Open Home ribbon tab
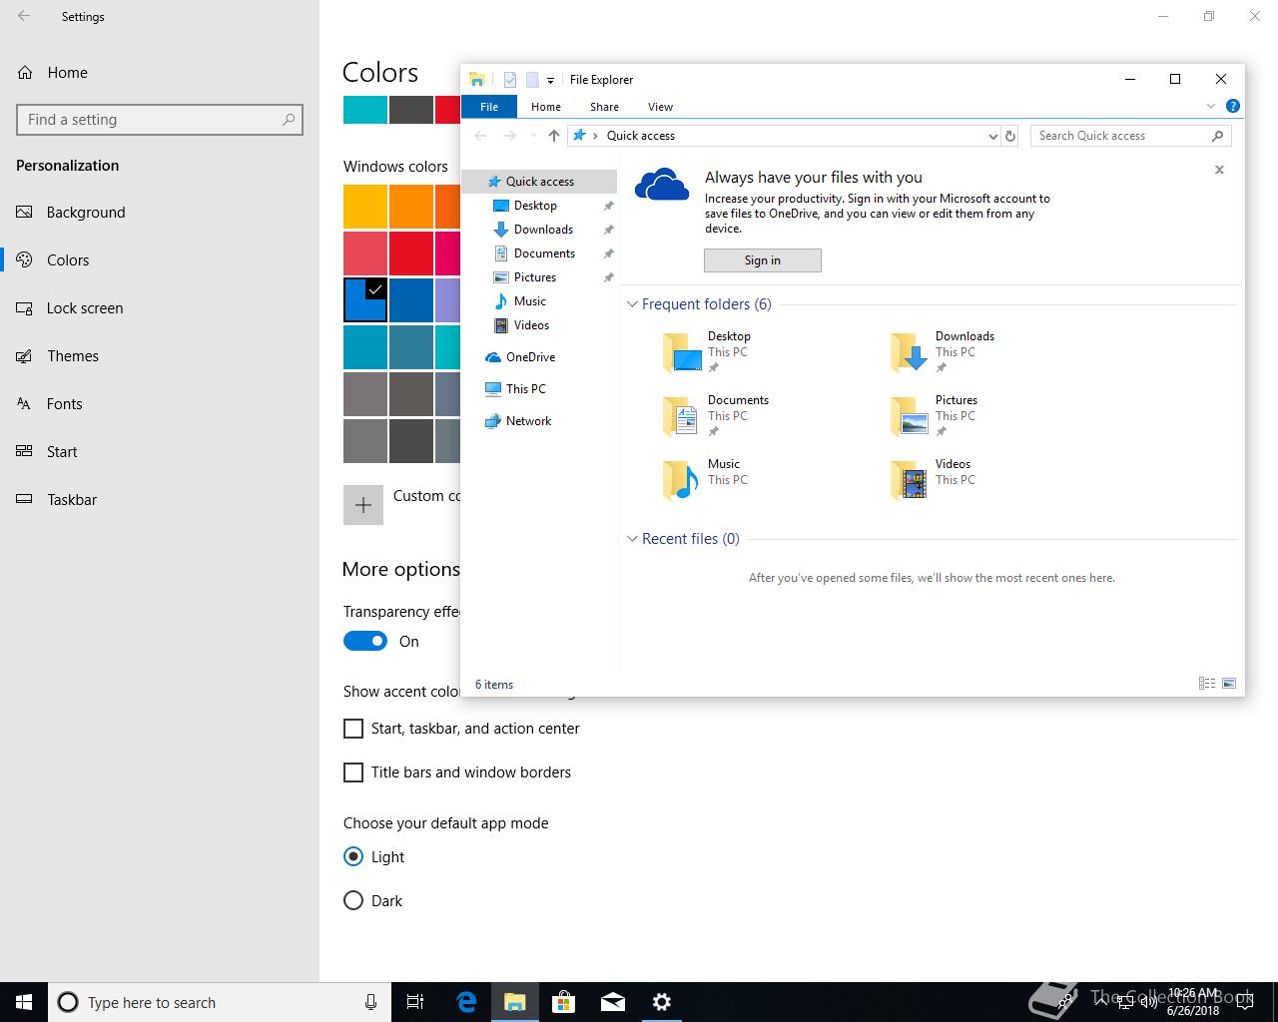 click(x=546, y=107)
